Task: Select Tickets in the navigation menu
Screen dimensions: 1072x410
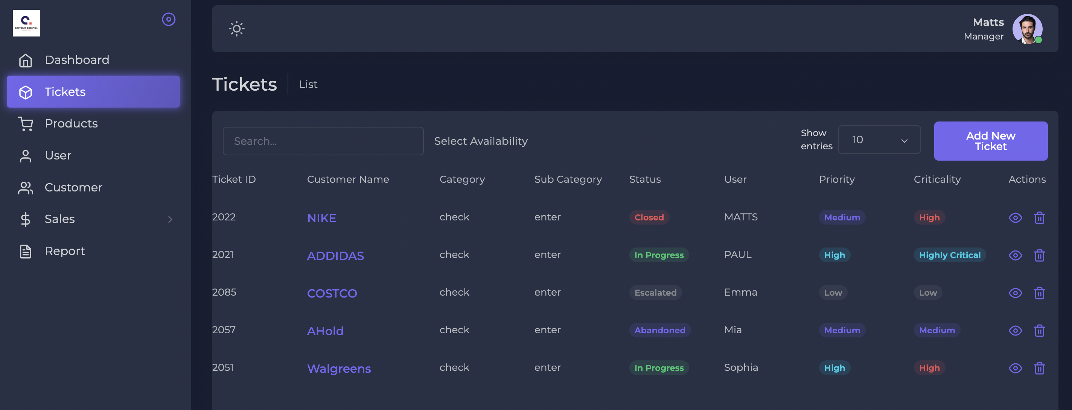Action: tap(65, 91)
